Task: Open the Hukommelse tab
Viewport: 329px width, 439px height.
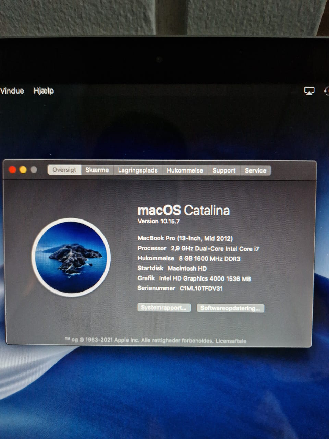Action: 185,170
